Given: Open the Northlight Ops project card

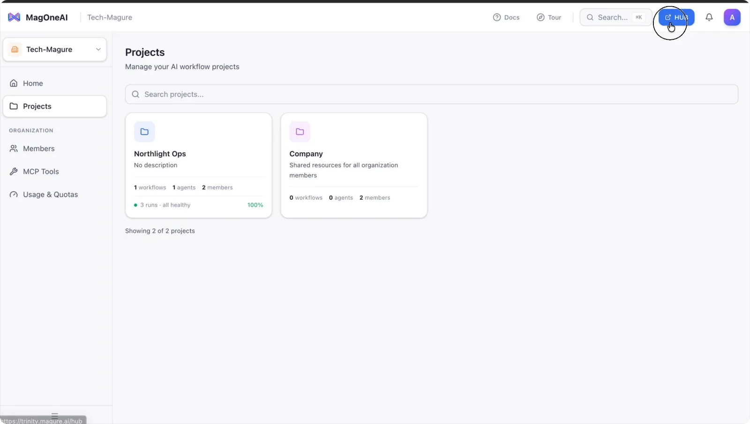Looking at the screenshot, I should tap(198, 165).
